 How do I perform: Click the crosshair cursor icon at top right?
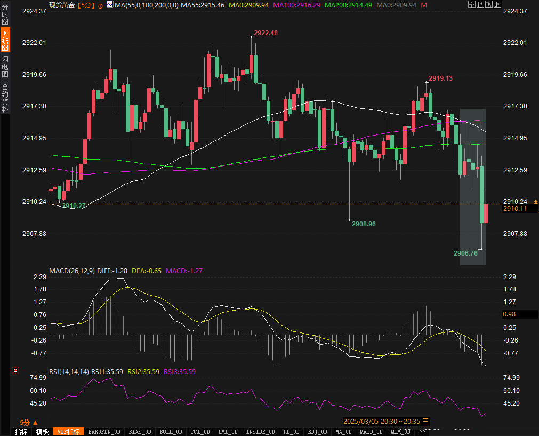472,4
